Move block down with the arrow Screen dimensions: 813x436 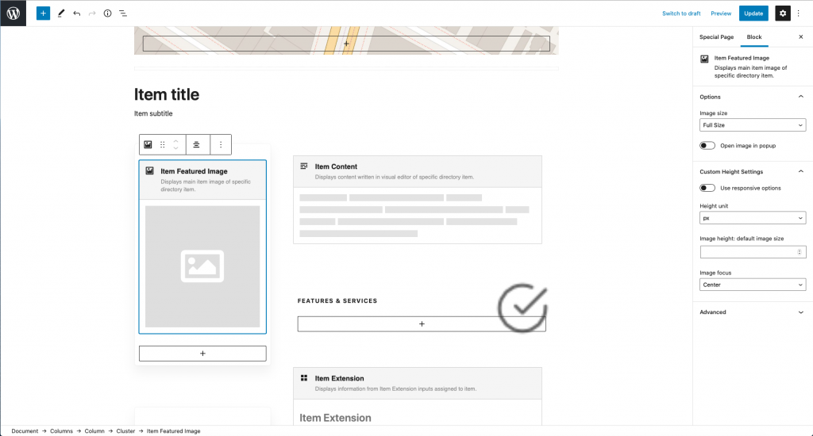coord(175,148)
